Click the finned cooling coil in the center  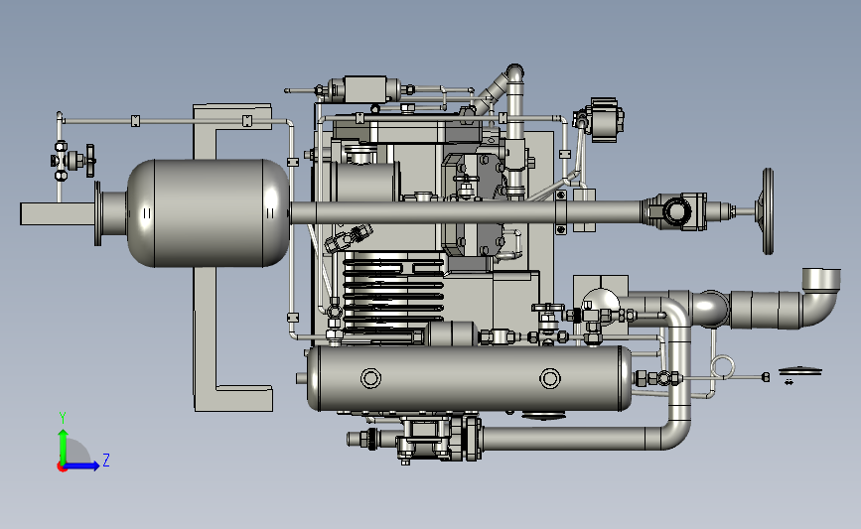[393, 294]
